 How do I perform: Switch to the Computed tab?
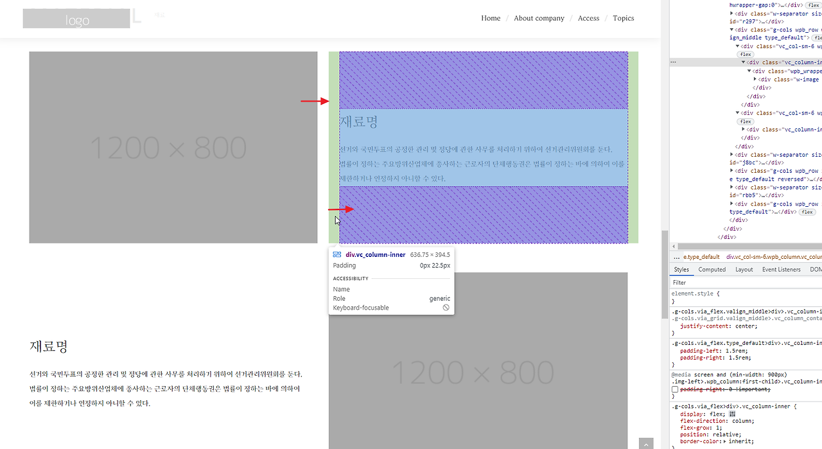coord(712,270)
